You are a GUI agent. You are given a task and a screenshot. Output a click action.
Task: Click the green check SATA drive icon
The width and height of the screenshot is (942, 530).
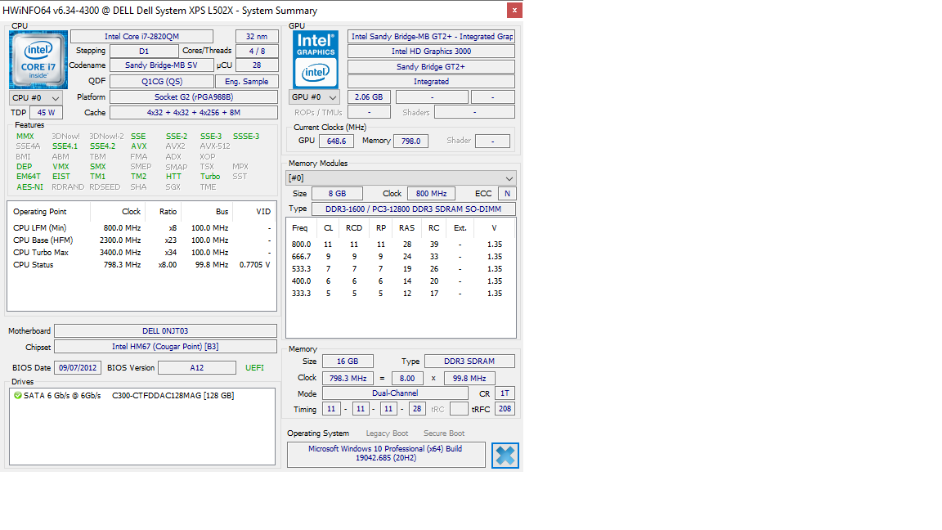tap(18, 396)
